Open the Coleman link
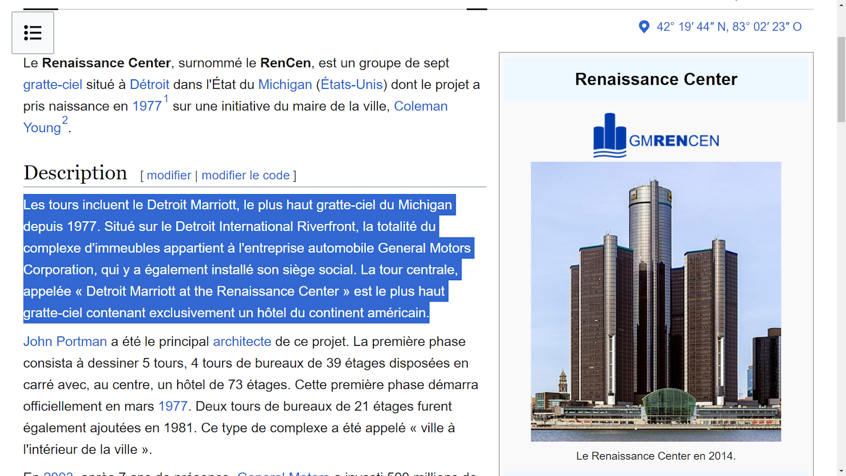This screenshot has height=476, width=846. (x=421, y=106)
